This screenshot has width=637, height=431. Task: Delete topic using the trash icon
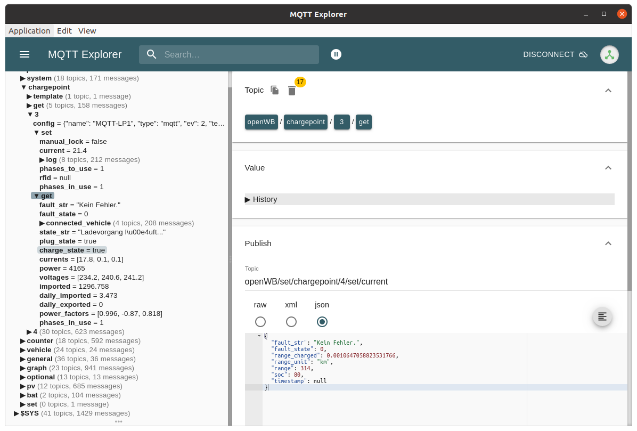291,91
